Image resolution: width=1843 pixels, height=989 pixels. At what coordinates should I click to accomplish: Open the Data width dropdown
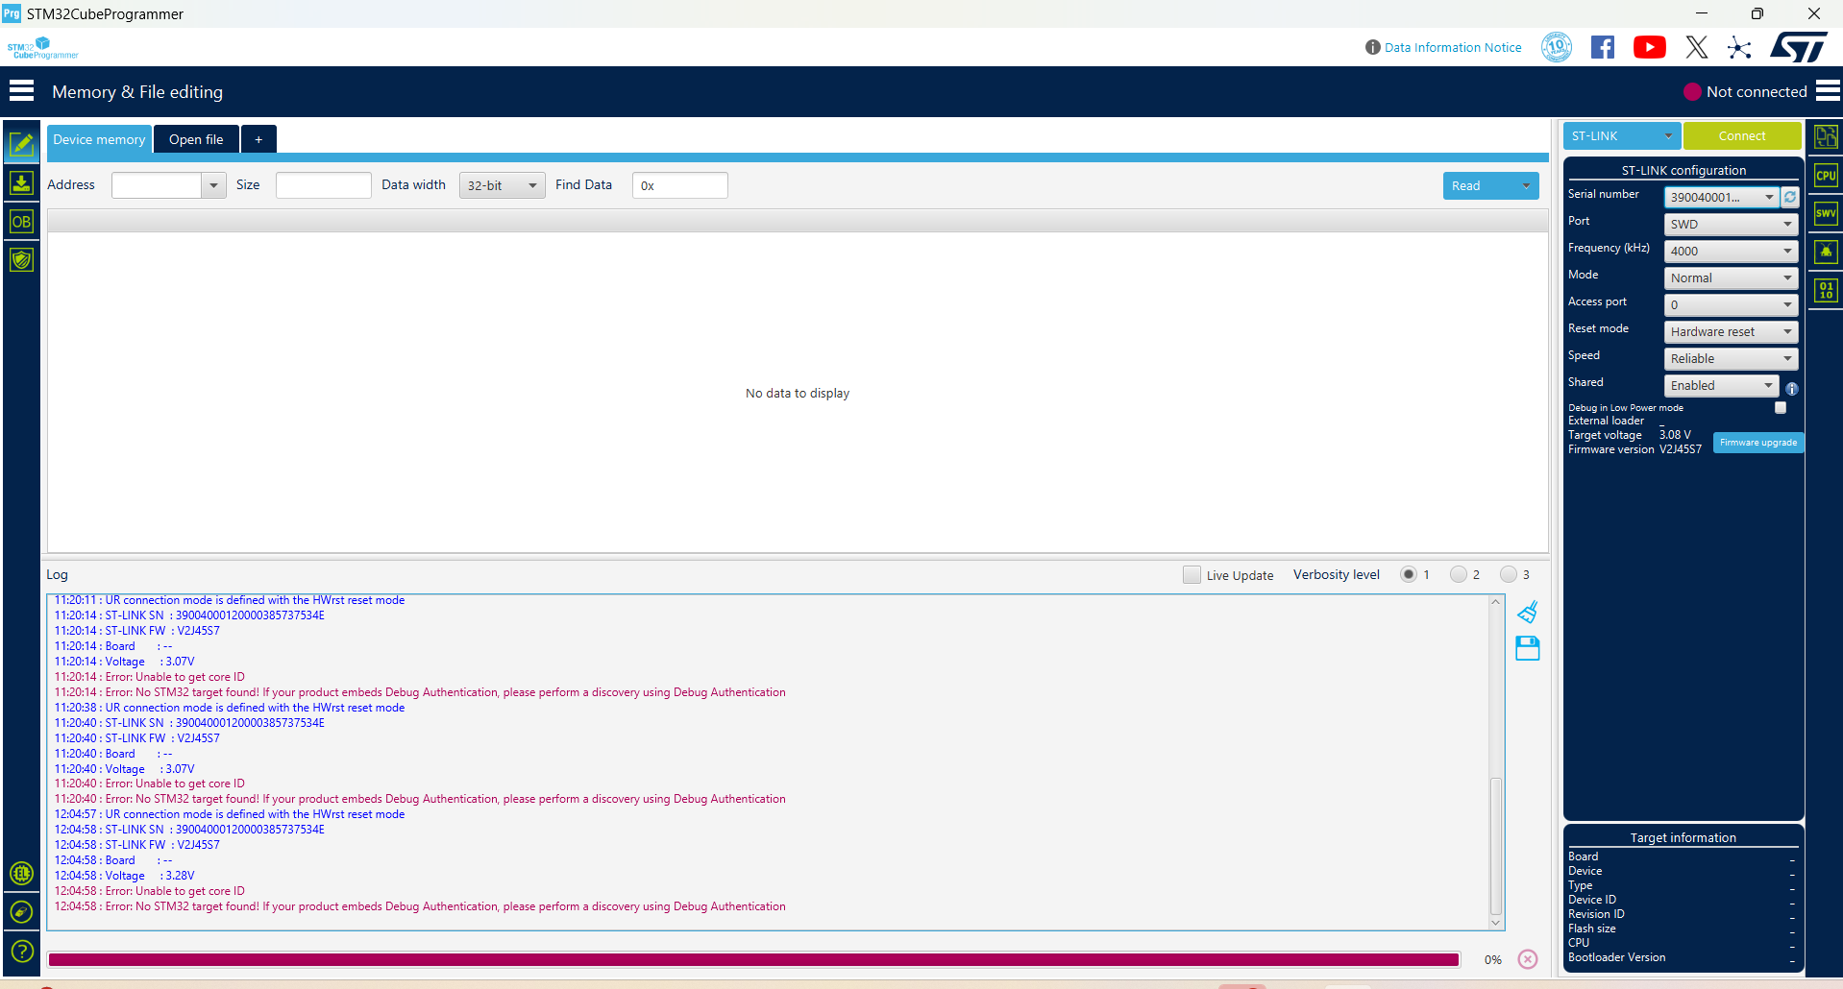(502, 185)
